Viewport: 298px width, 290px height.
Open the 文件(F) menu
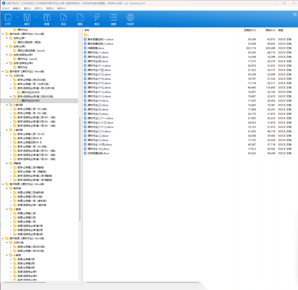coord(6,9)
